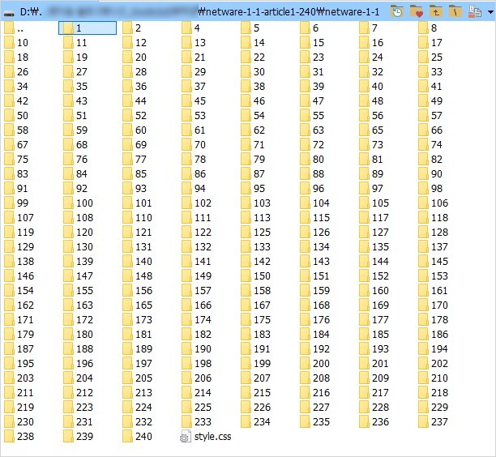Expand the dropdown arrow at path bar end
Viewport: 496px width, 457px height.
[x=490, y=12]
